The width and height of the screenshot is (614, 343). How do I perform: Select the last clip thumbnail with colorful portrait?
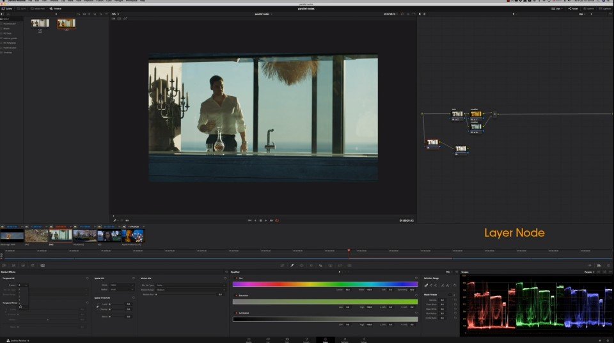click(133, 235)
